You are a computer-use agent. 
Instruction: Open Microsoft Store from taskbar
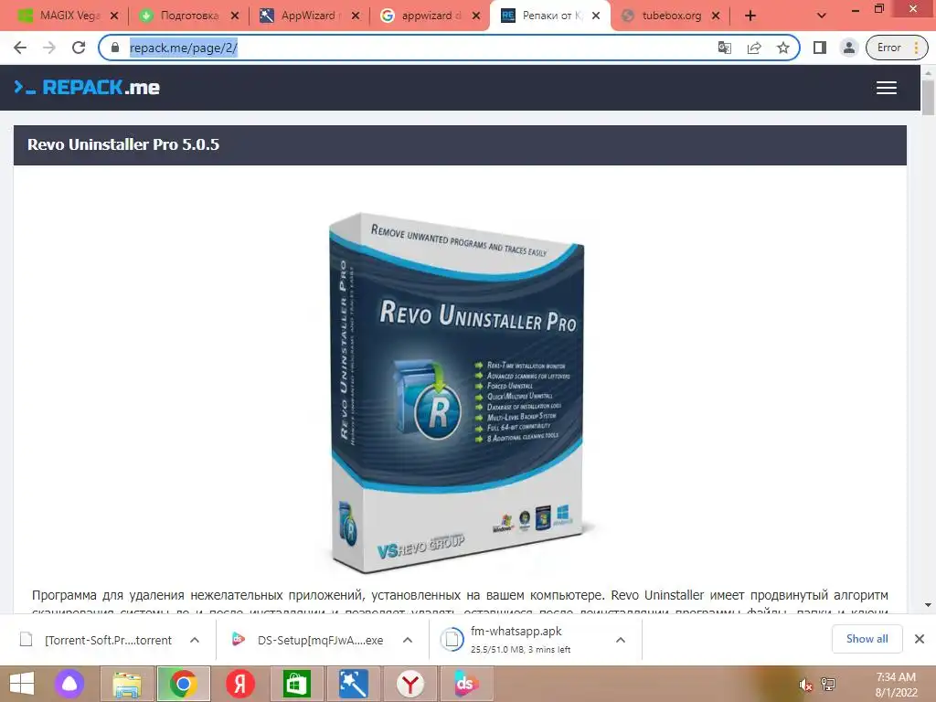click(297, 684)
